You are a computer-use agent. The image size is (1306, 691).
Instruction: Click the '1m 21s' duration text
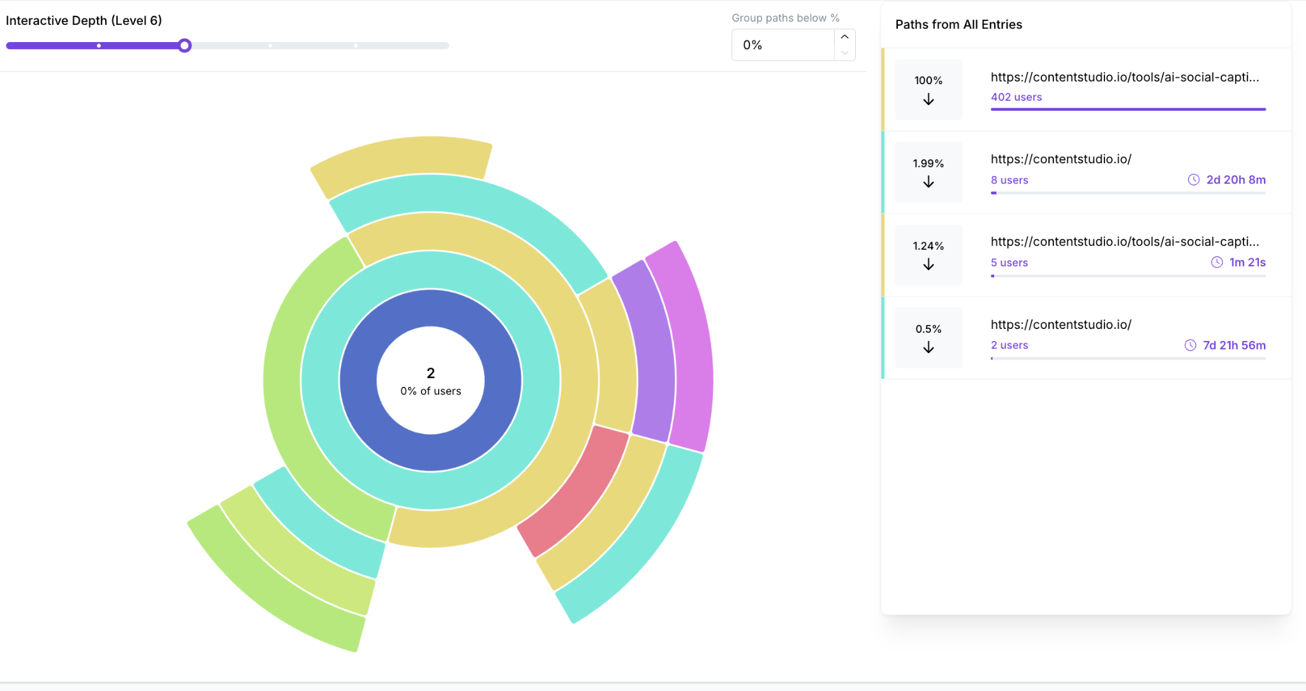click(1247, 262)
